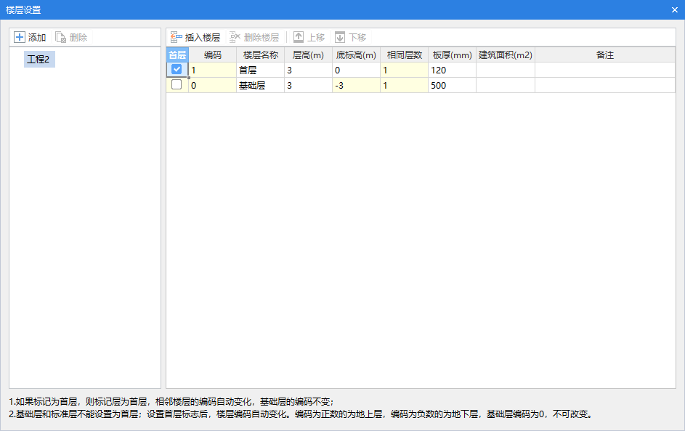Screen dimensions: 685x431
Task: Close the 楼层设置 dialog
Action: click(x=674, y=9)
